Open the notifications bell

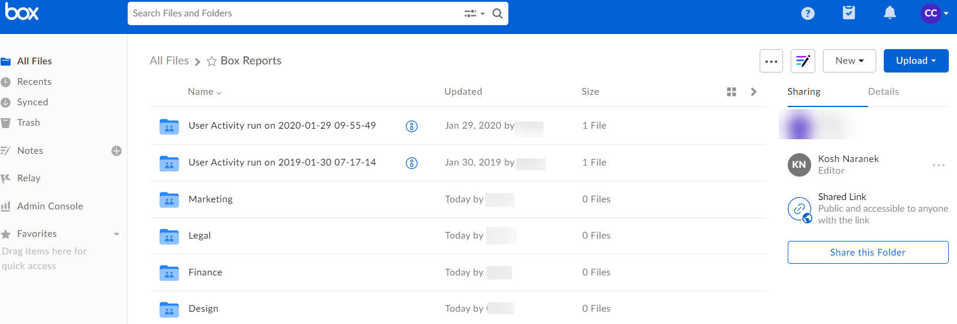tap(890, 13)
